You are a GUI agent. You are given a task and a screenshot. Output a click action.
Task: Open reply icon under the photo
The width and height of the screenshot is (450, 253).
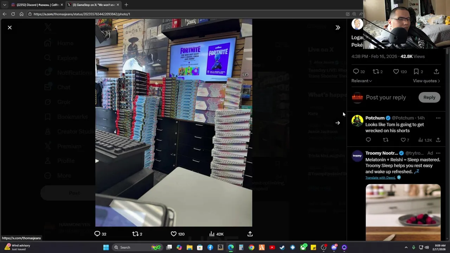(x=97, y=234)
